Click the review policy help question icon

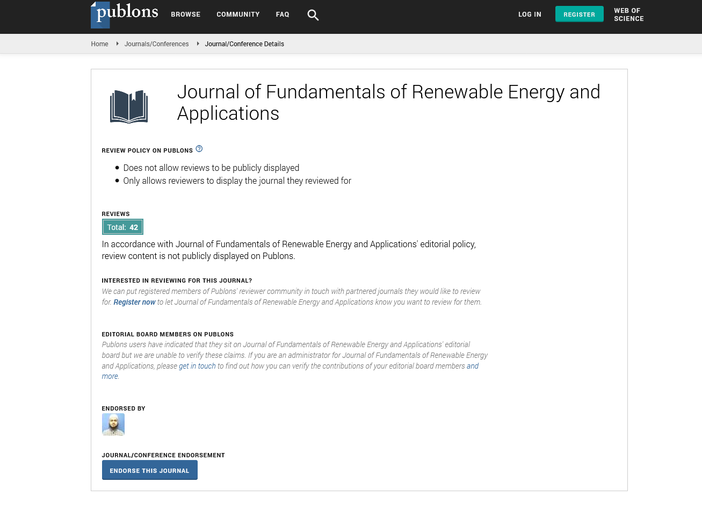[199, 149]
